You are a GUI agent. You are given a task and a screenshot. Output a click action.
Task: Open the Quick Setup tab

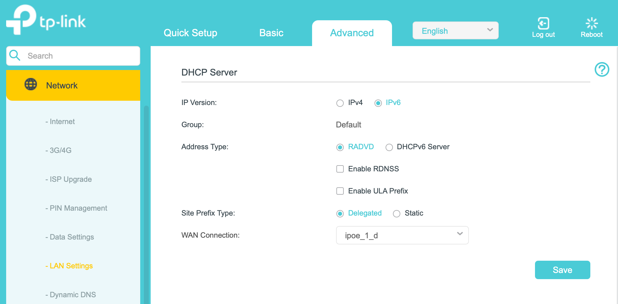click(x=191, y=33)
